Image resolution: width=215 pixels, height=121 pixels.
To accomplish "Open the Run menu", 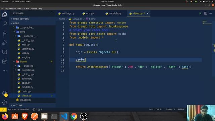I will [x=28, y=8].
